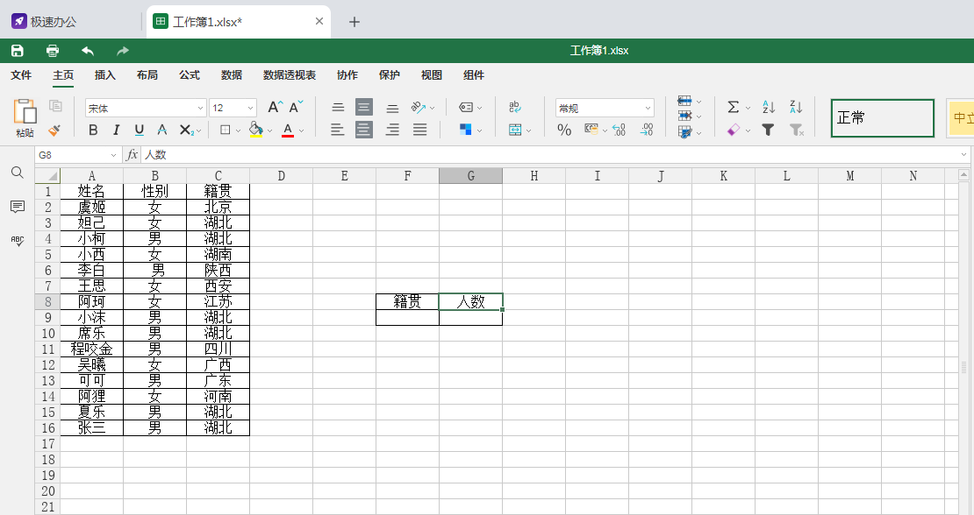The height and width of the screenshot is (515, 974).
Task: Switch to the 视图 tab
Action: coord(432,75)
